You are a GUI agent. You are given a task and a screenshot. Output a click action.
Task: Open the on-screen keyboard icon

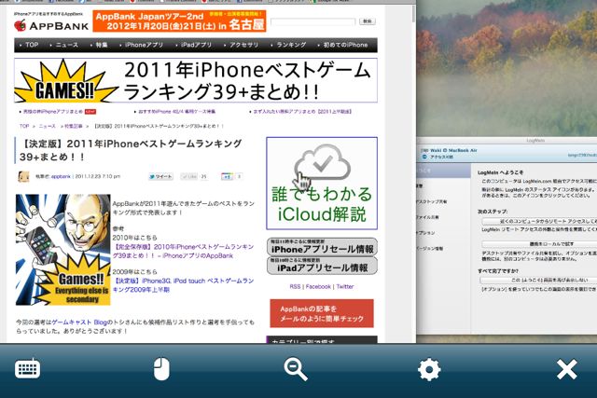[27, 369]
